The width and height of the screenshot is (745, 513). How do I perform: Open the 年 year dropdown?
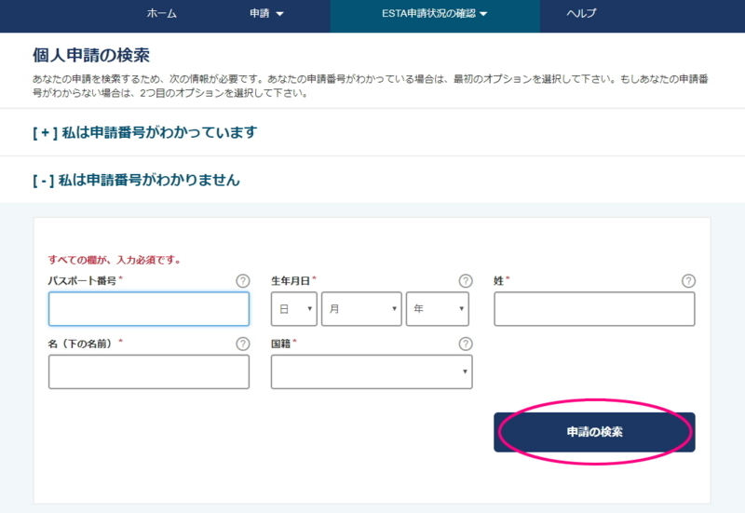[x=438, y=309]
